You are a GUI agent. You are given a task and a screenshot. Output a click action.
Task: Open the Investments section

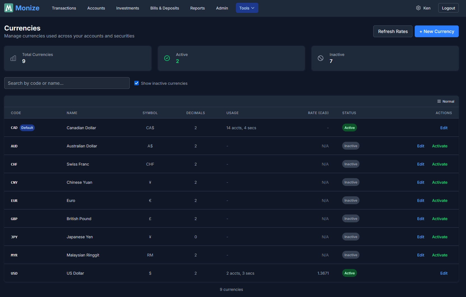point(127,8)
